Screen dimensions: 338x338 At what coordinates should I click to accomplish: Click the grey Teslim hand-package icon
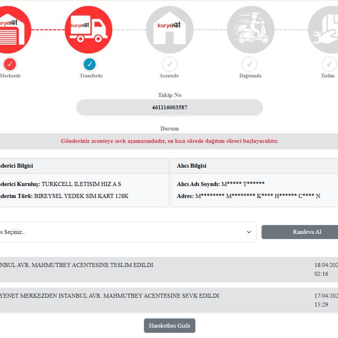point(323,30)
